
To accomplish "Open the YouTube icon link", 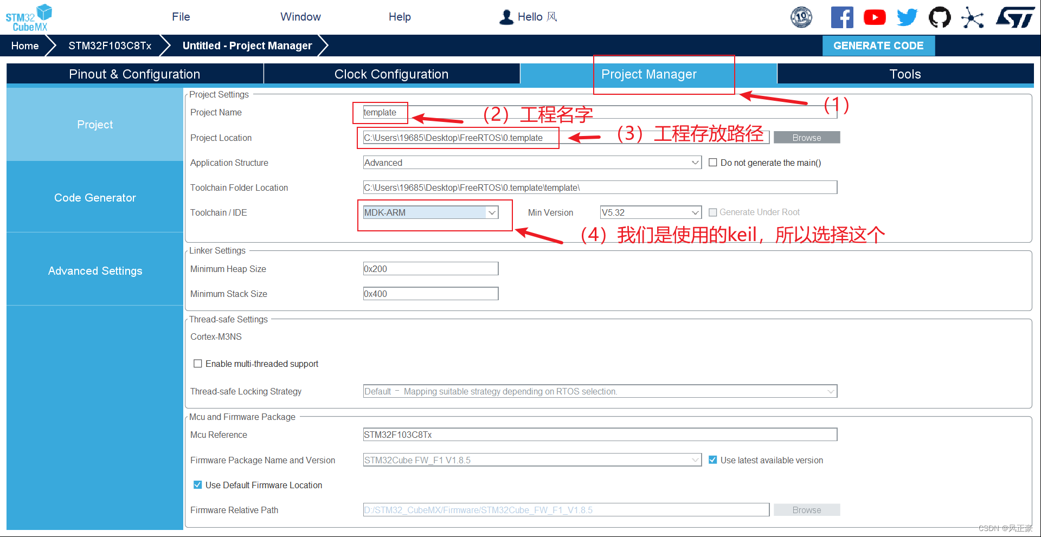I will coord(875,17).
